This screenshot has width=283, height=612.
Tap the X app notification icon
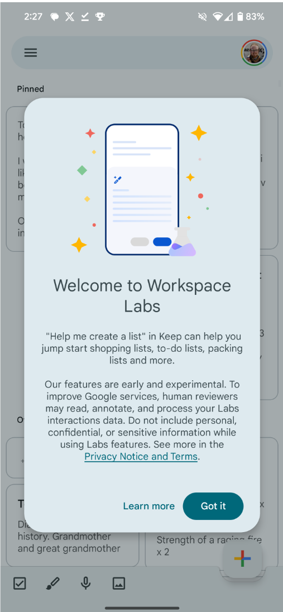click(x=69, y=17)
